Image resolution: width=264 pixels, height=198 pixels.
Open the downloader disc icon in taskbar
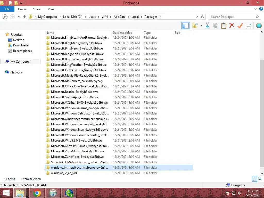tap(53, 193)
